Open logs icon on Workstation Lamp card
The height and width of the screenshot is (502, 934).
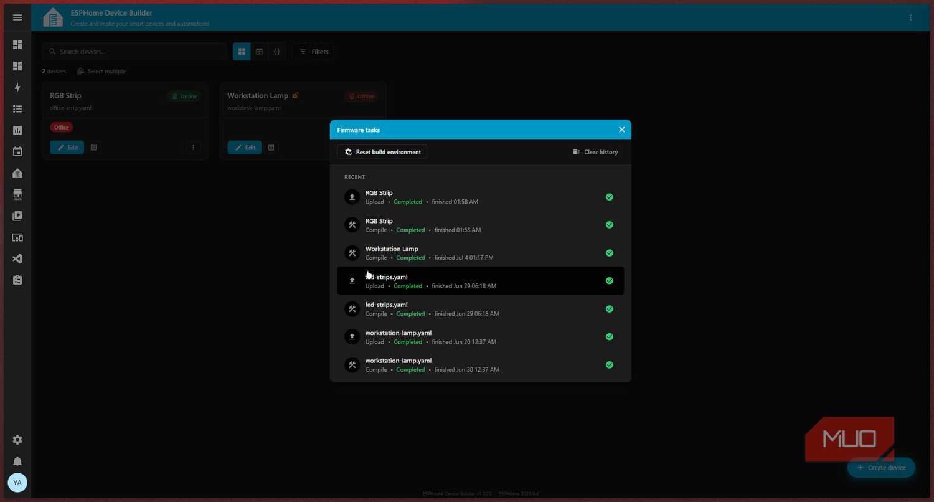tap(271, 148)
